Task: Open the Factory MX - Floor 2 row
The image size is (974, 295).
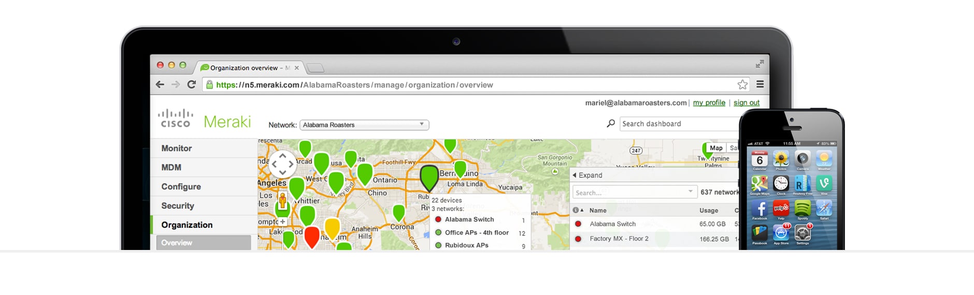Action: tap(654, 239)
